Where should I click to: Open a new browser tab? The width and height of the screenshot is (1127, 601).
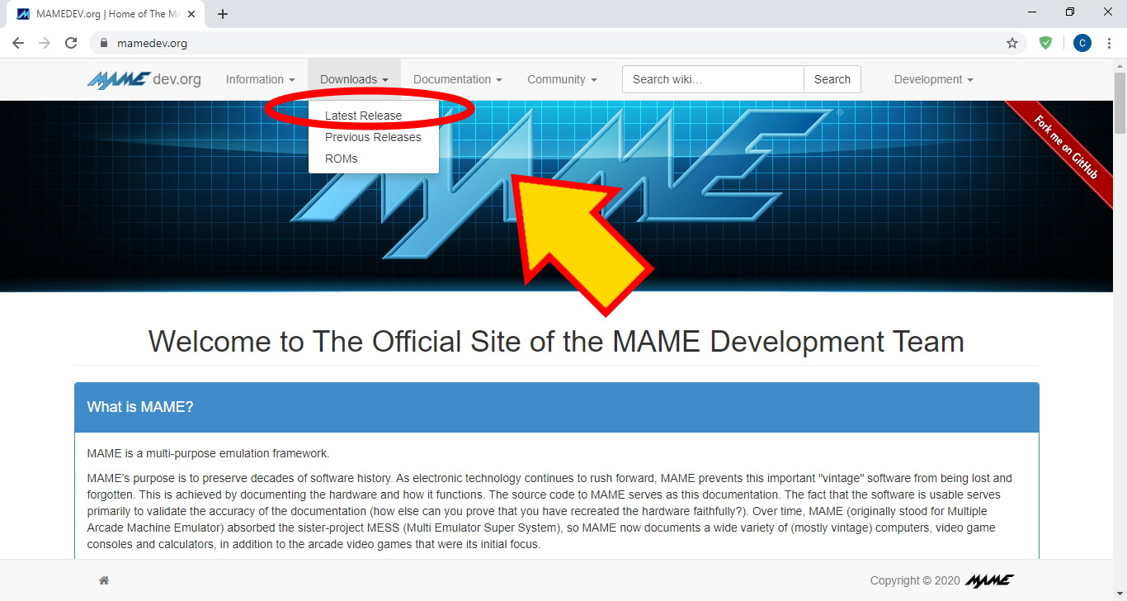tap(223, 14)
